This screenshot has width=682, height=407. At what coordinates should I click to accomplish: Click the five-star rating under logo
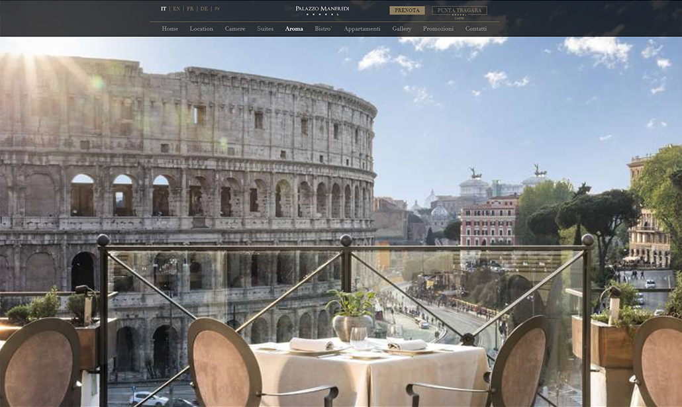(322, 15)
